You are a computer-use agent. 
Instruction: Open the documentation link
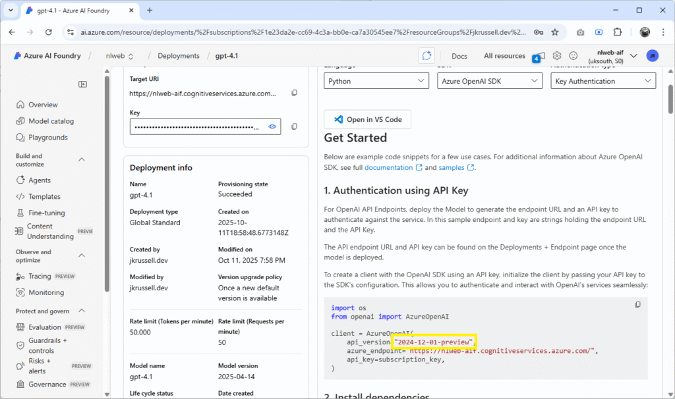[x=389, y=167]
